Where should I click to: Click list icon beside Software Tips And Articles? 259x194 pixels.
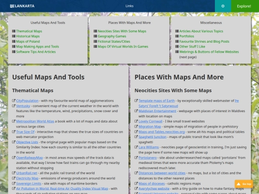tap(14, 52)
